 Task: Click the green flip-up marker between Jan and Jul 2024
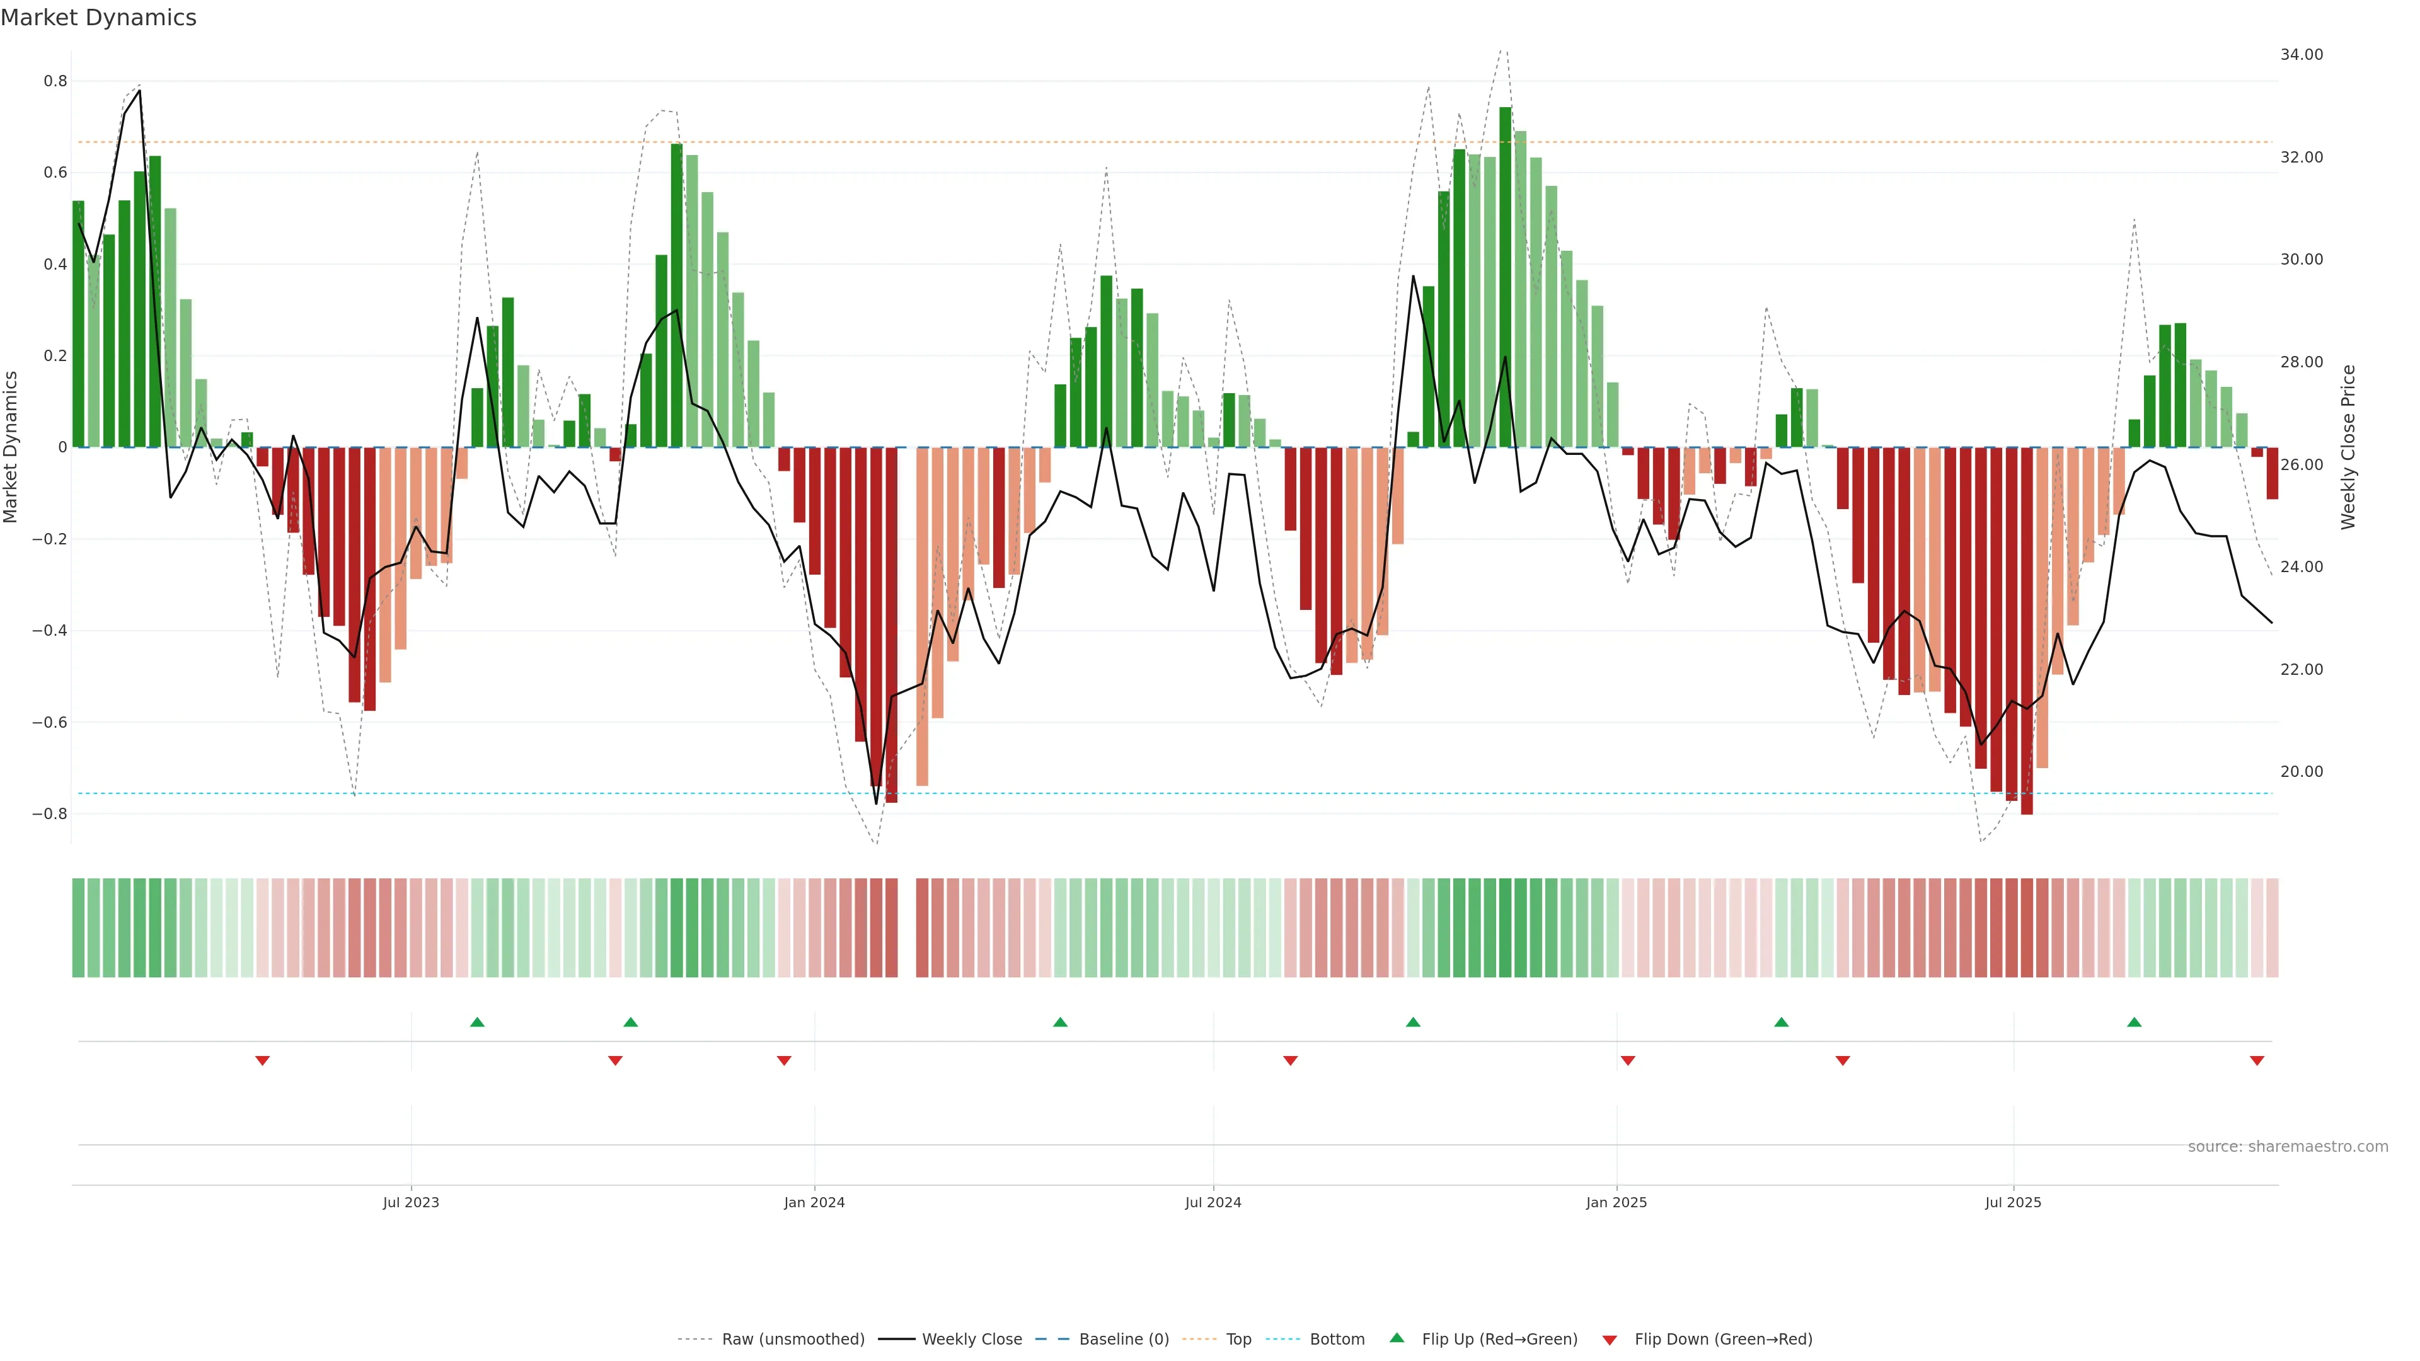pyautogui.click(x=1061, y=1022)
